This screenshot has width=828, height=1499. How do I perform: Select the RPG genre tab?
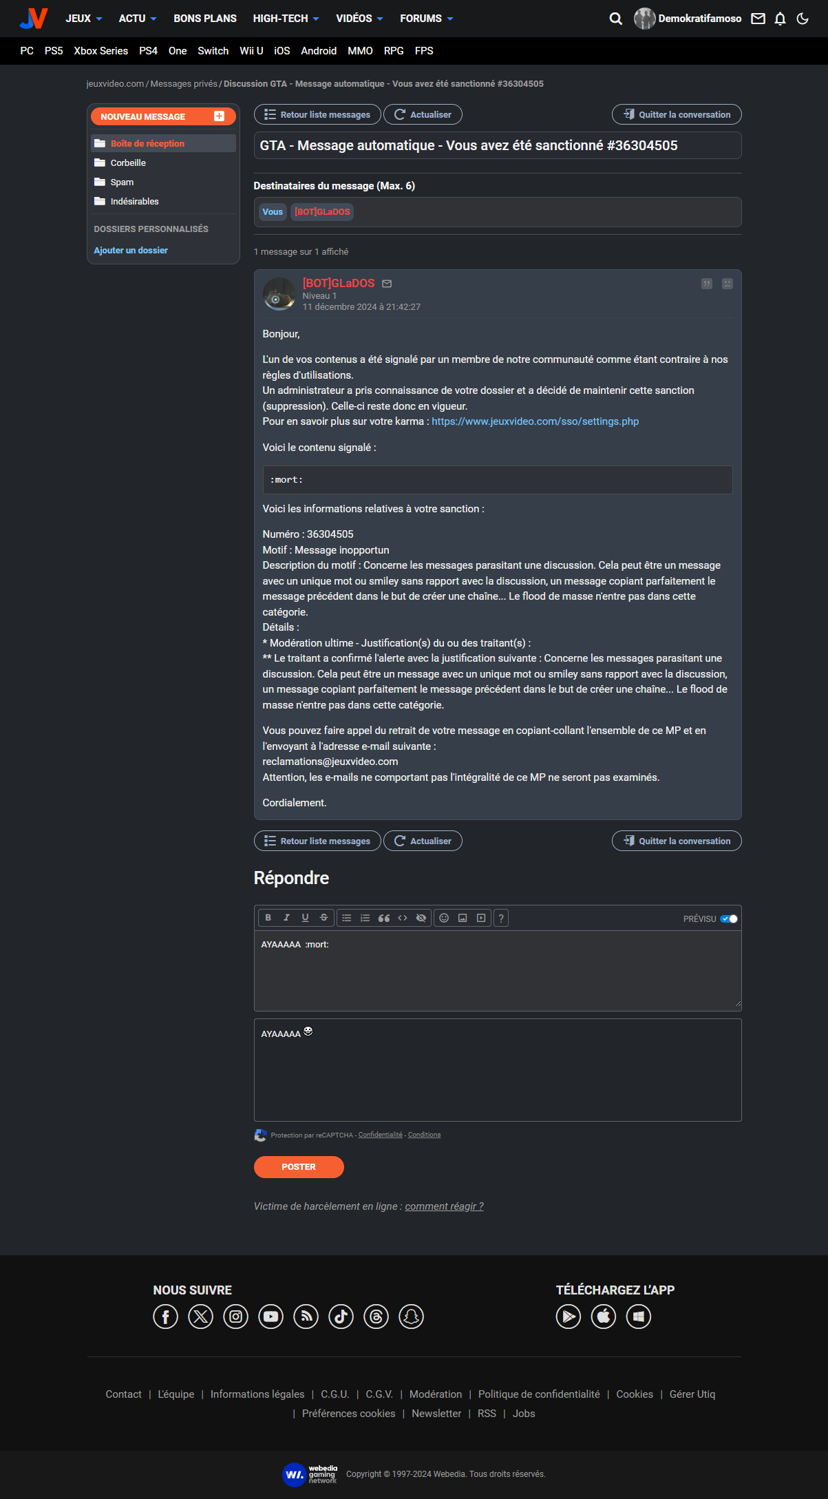(394, 51)
